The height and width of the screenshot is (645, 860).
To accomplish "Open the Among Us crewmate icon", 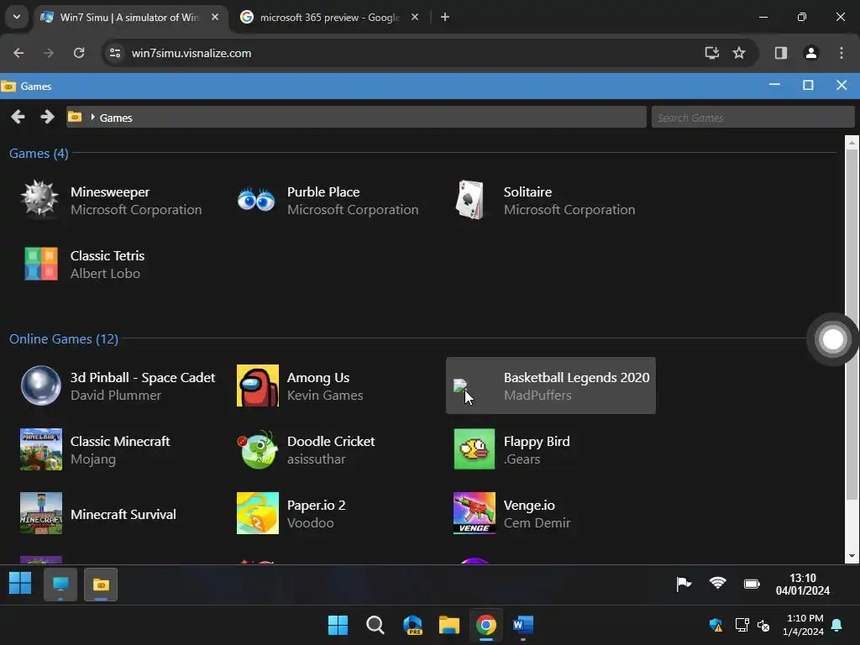I will click(258, 385).
